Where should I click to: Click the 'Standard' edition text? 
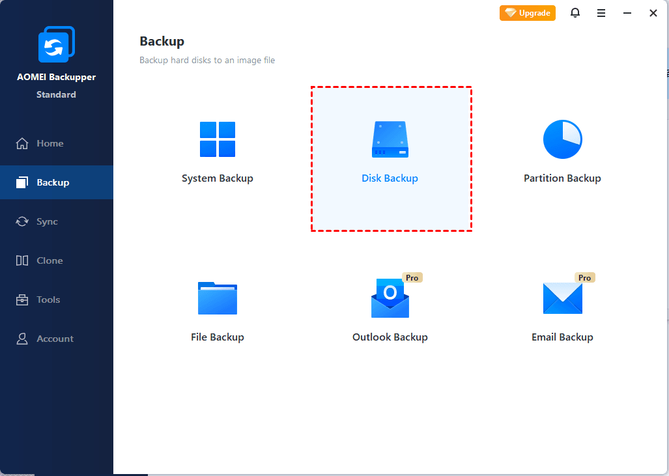point(56,94)
